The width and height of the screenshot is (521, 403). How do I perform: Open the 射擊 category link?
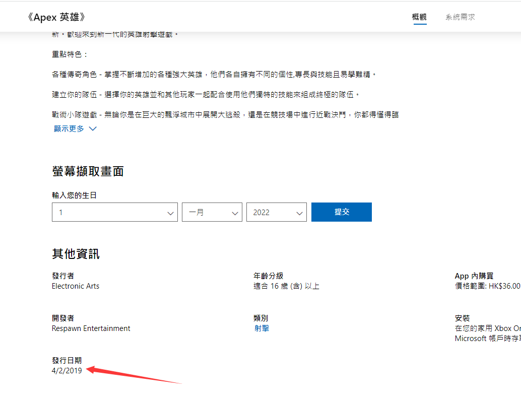click(x=262, y=328)
